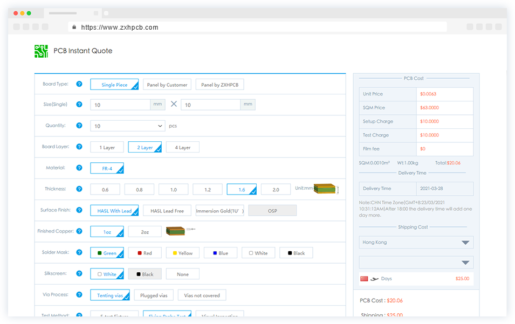515x324 pixels.
Task: Pick the 0.6 thickness option
Action: [105, 189]
